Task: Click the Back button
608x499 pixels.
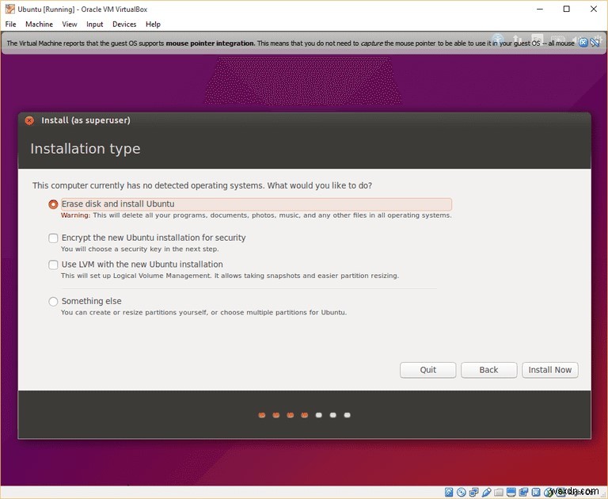Action: pyautogui.click(x=488, y=370)
